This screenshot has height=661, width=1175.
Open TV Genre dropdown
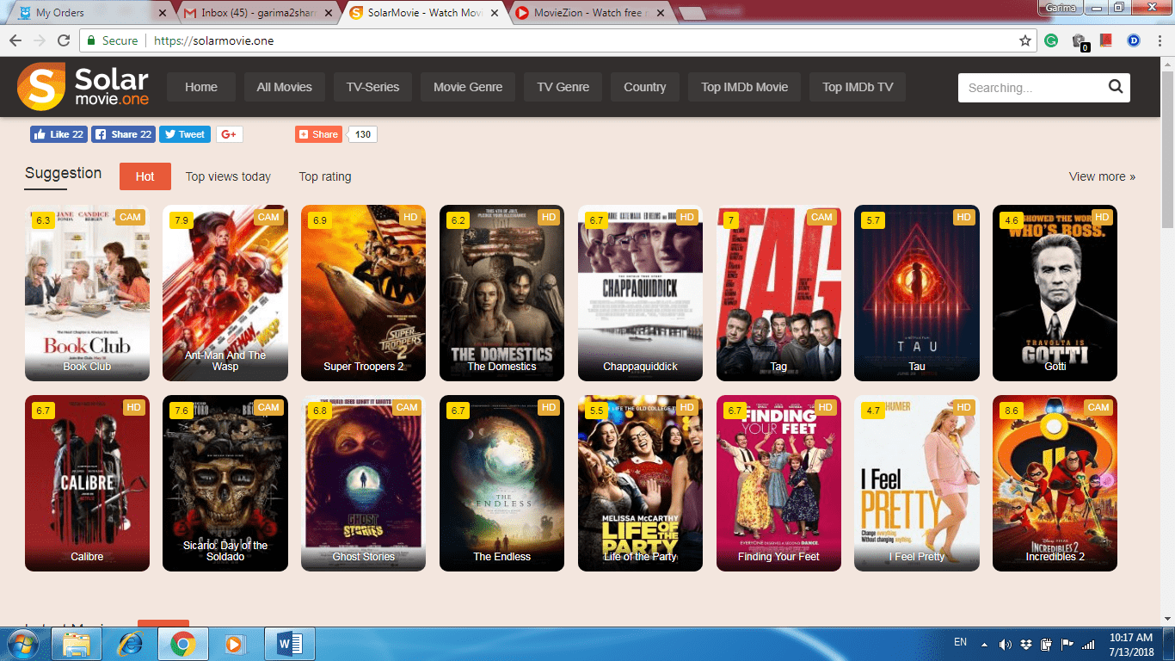pos(563,87)
